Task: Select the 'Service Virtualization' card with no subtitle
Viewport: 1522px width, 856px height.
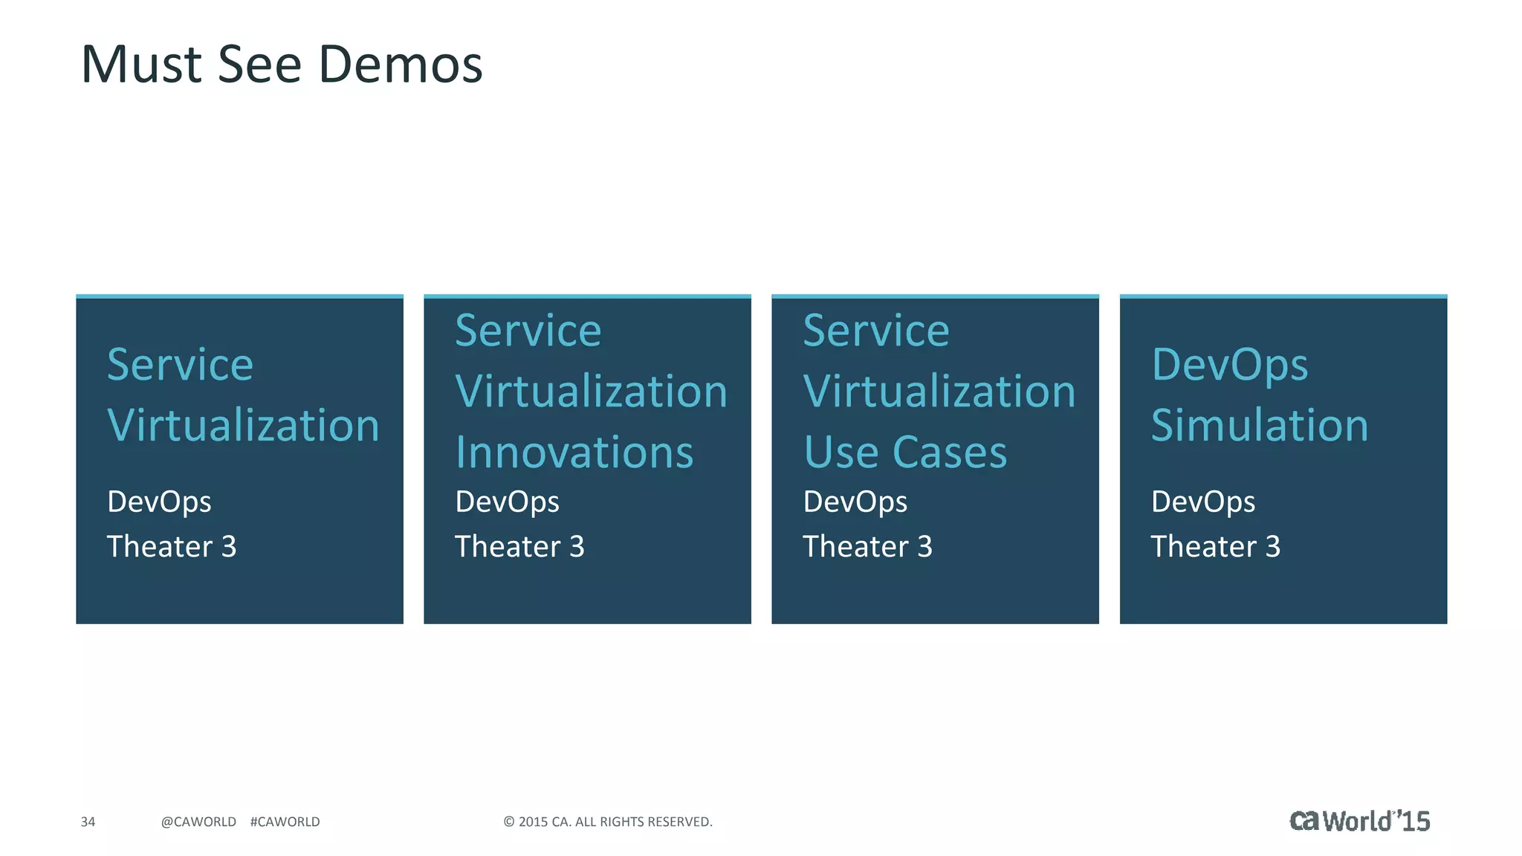Action: pyautogui.click(x=239, y=459)
